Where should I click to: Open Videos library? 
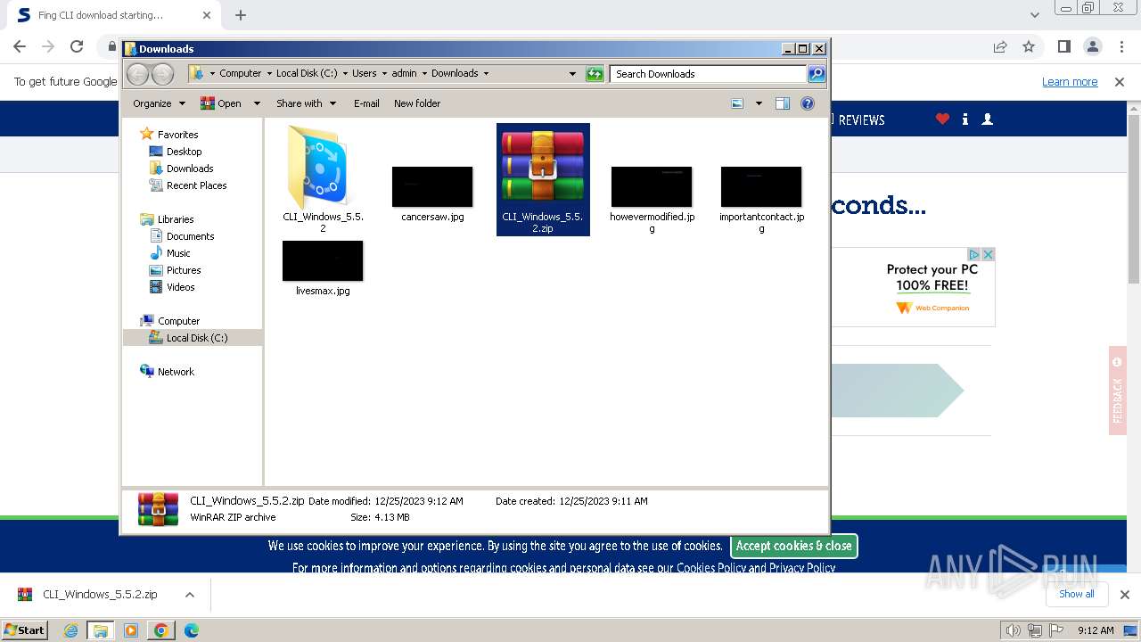pyautogui.click(x=180, y=287)
